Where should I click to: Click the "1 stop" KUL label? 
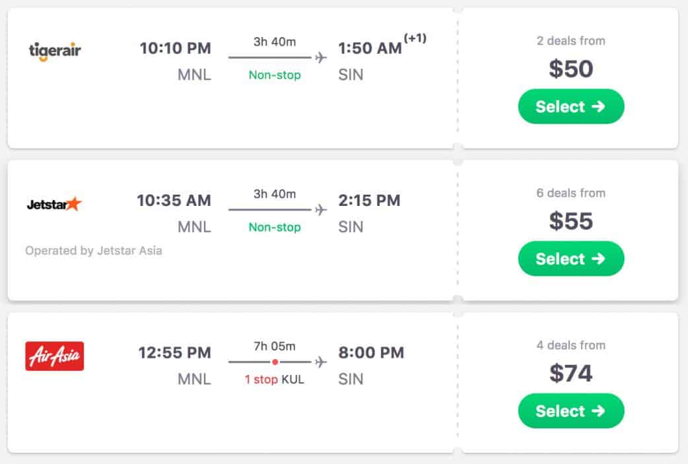click(274, 380)
